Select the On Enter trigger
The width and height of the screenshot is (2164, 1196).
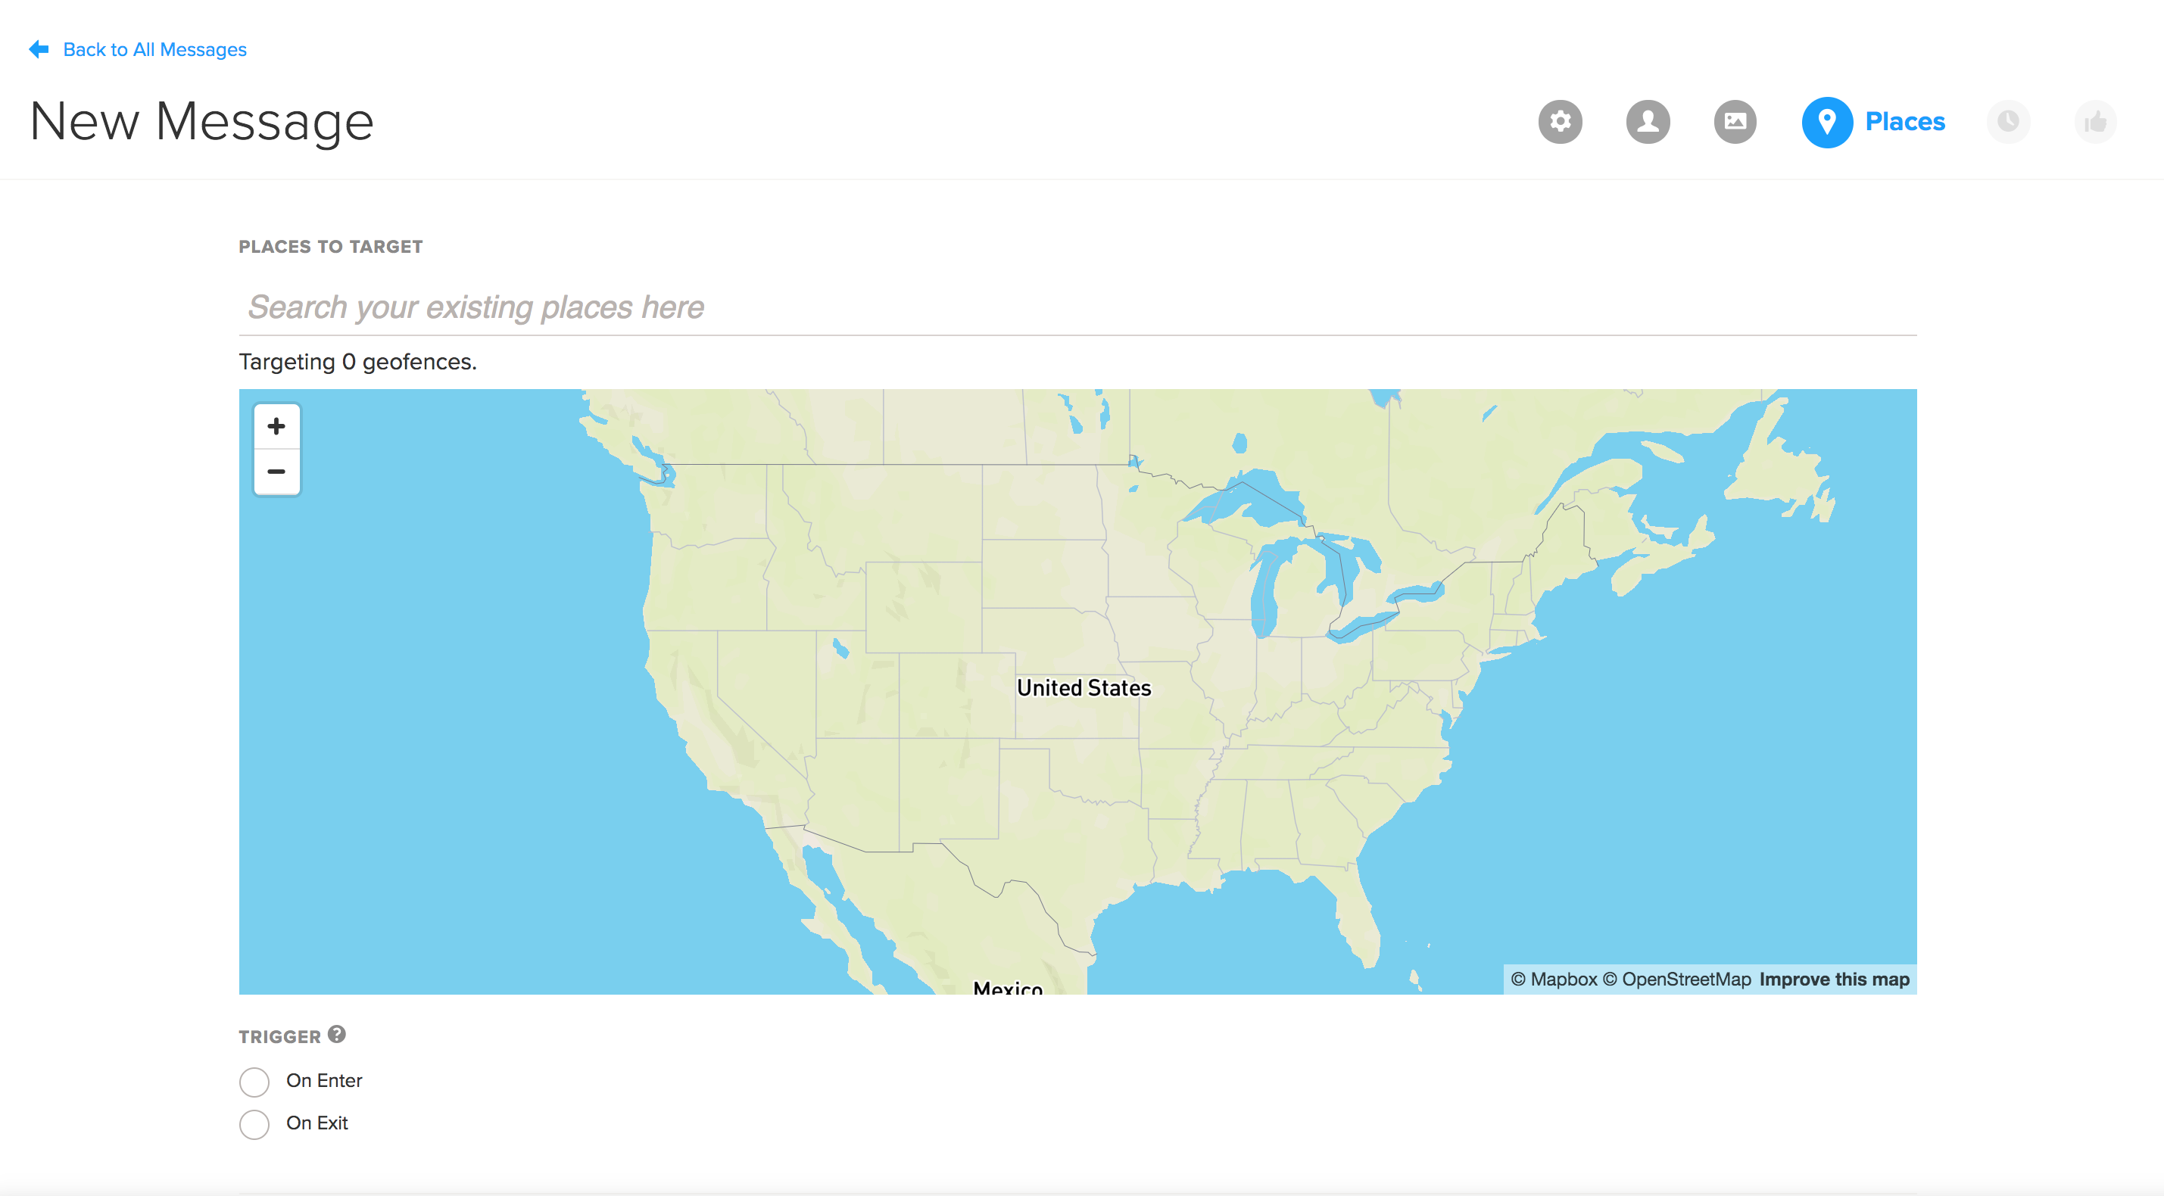coord(254,1081)
